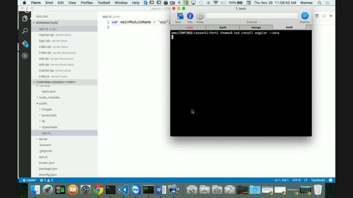353x198 pixels.
Task: Open the Search view in the VS Code sidebar
Action: 25,31
